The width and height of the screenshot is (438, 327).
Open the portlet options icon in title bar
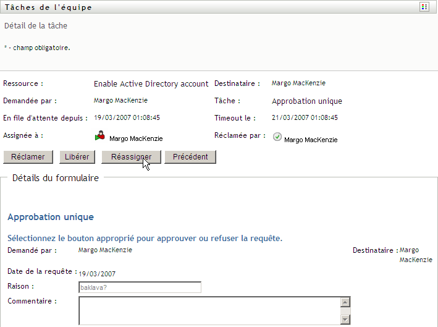424,7
